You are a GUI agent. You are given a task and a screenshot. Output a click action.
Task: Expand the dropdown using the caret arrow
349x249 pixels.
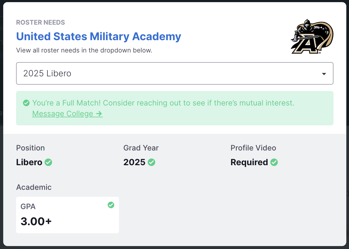point(324,74)
